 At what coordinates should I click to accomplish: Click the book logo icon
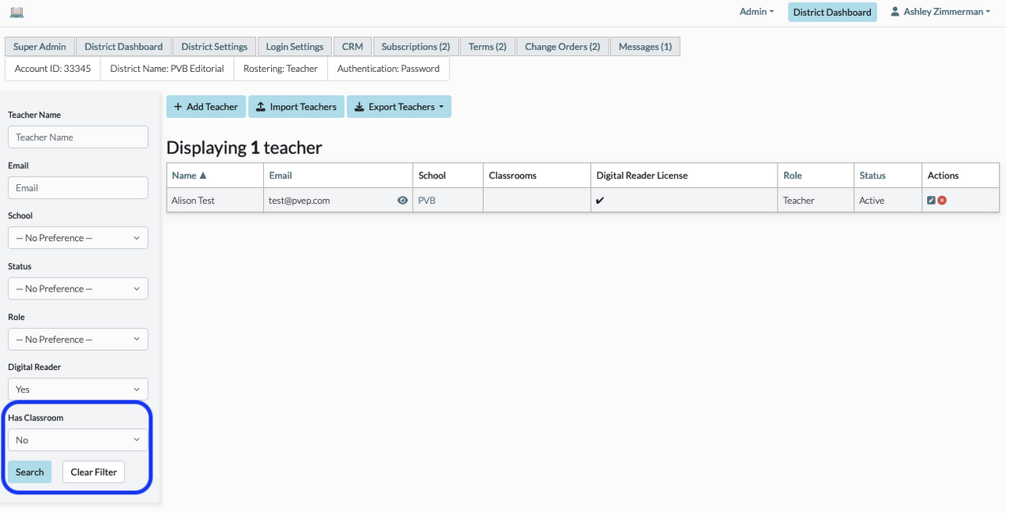(17, 12)
